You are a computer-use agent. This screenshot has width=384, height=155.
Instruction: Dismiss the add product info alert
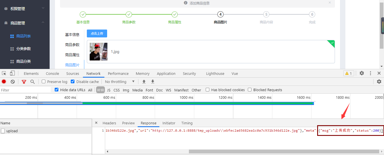[x=330, y=3]
